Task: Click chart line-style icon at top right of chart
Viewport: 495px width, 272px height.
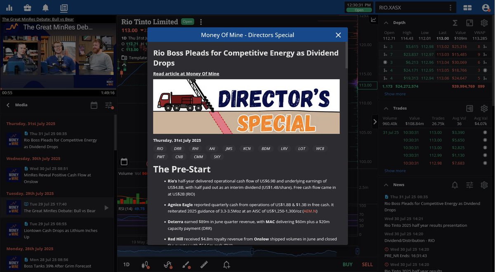Action: click(x=373, y=19)
